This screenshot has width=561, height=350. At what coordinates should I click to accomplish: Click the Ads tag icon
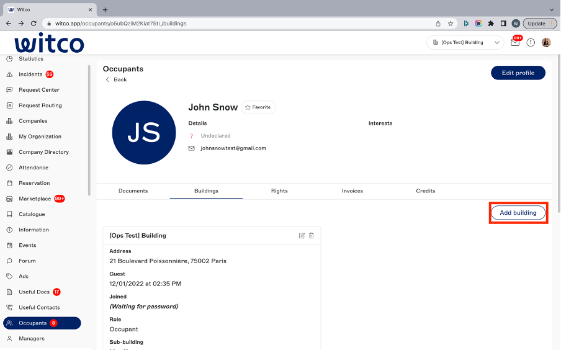(x=10, y=276)
